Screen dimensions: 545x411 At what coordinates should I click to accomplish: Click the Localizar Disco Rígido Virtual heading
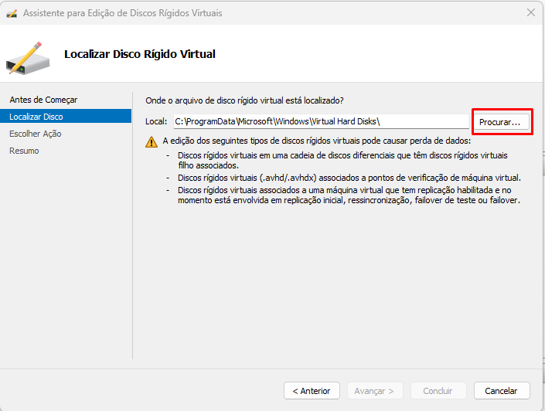(140, 54)
